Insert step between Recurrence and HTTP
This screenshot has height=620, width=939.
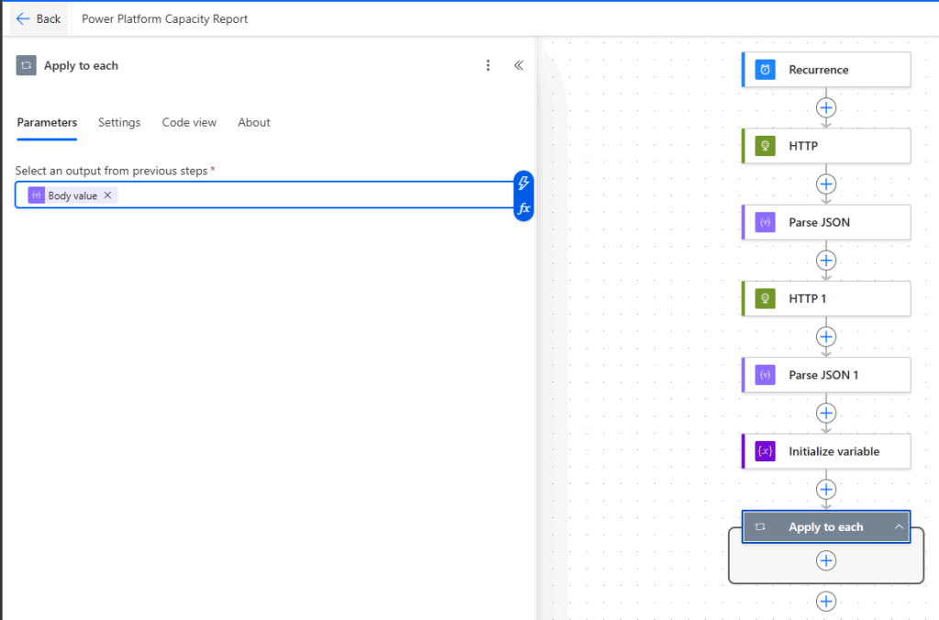pos(826,107)
